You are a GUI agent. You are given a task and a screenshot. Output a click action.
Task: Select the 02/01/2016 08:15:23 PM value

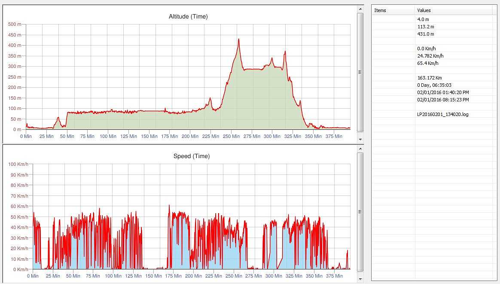pos(443,100)
